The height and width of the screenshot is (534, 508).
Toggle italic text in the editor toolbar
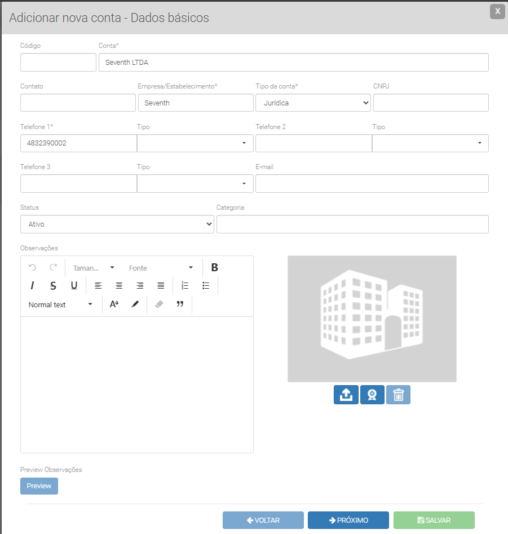coord(32,286)
